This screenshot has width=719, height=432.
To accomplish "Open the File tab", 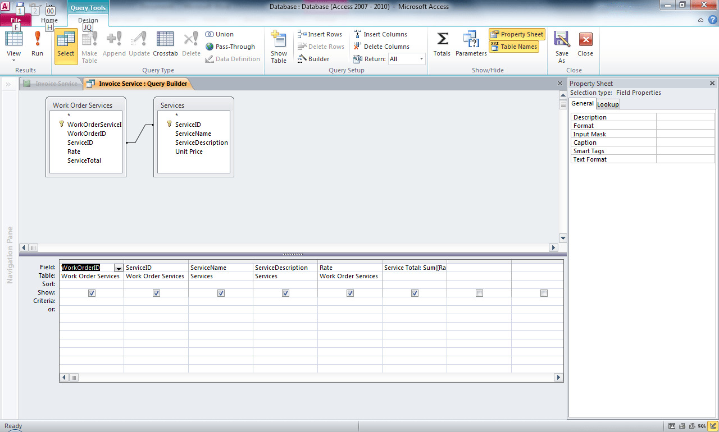I will pyautogui.click(x=16, y=21).
